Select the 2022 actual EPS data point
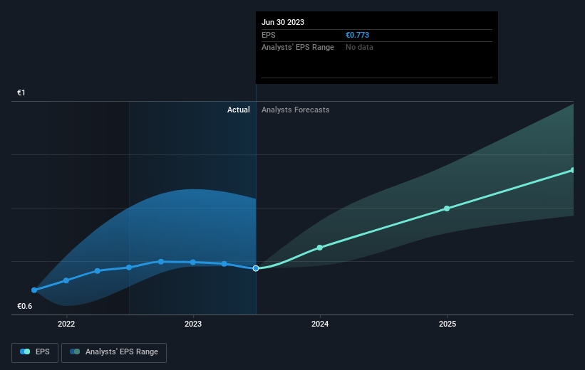The width and height of the screenshot is (585, 370). [x=66, y=280]
